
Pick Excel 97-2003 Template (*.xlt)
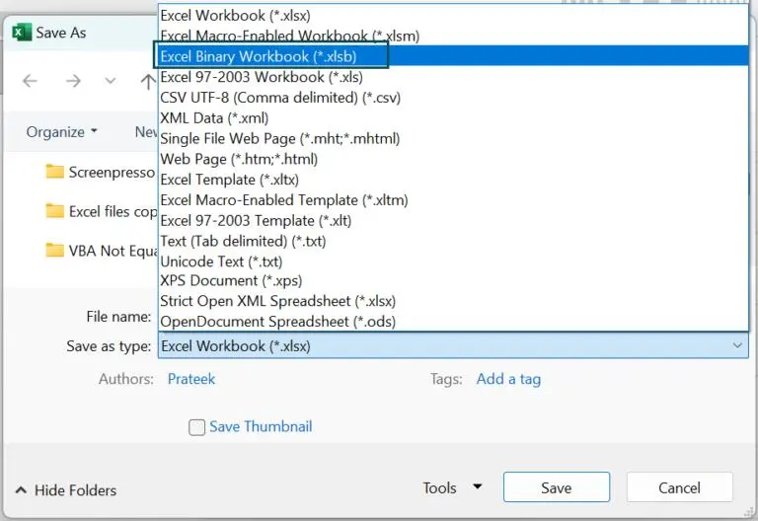453,220
